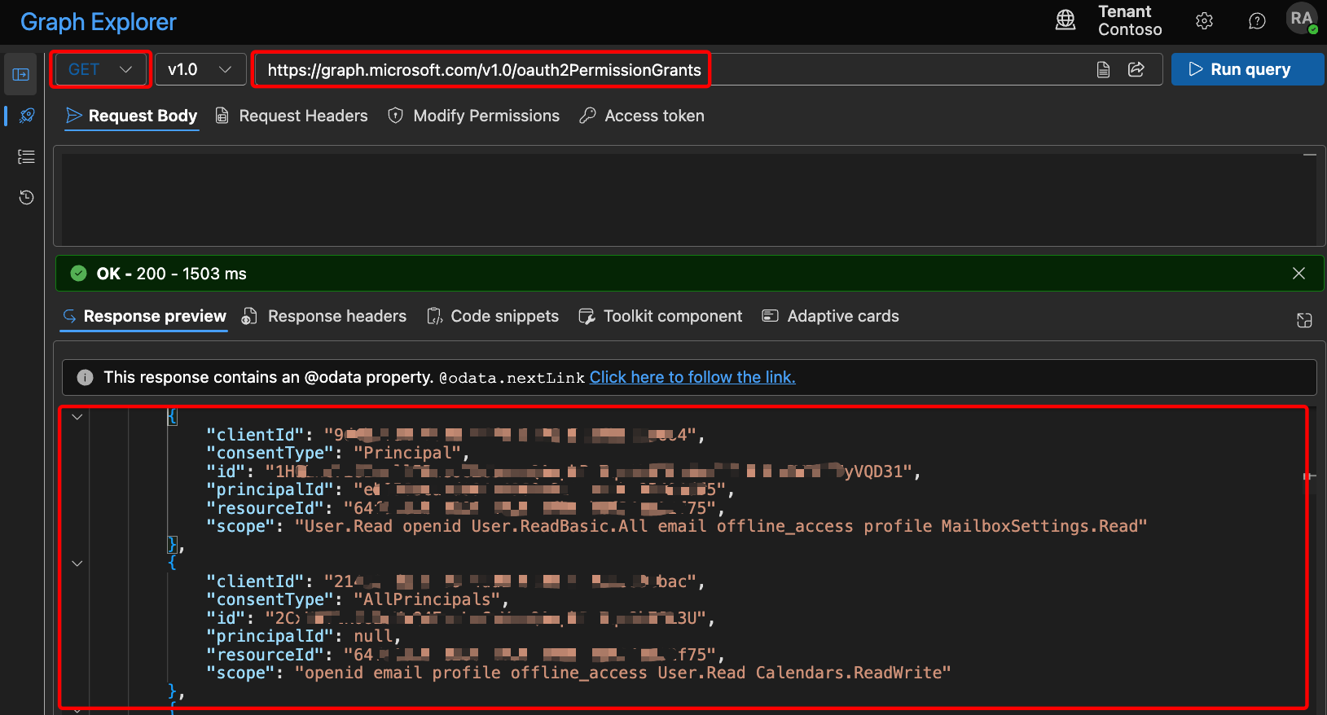Open the history clock icon
This screenshot has height=715, width=1327.
(x=26, y=197)
